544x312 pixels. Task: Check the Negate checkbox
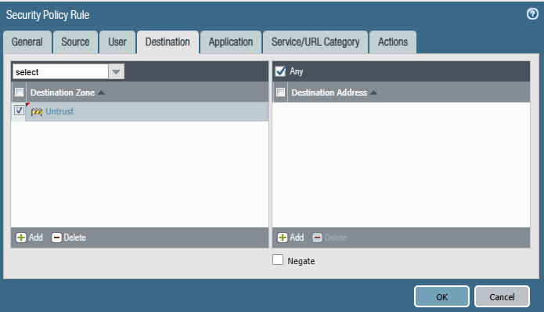click(278, 260)
